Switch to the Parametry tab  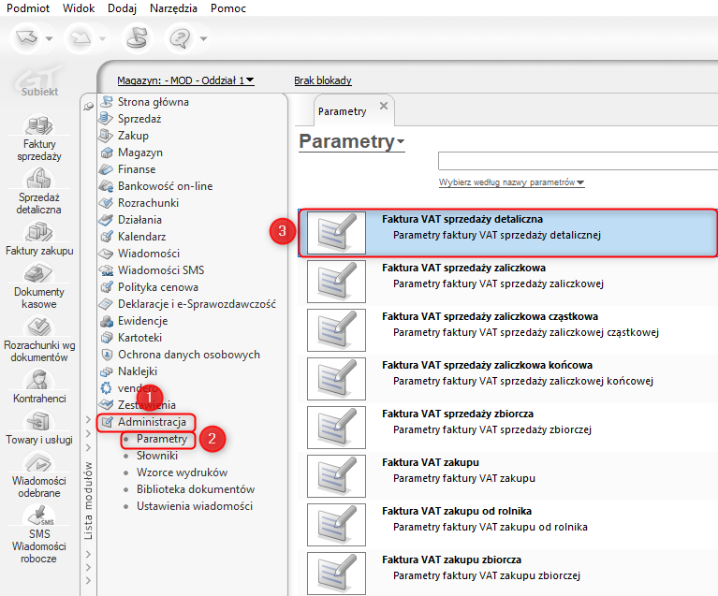pyautogui.click(x=343, y=111)
